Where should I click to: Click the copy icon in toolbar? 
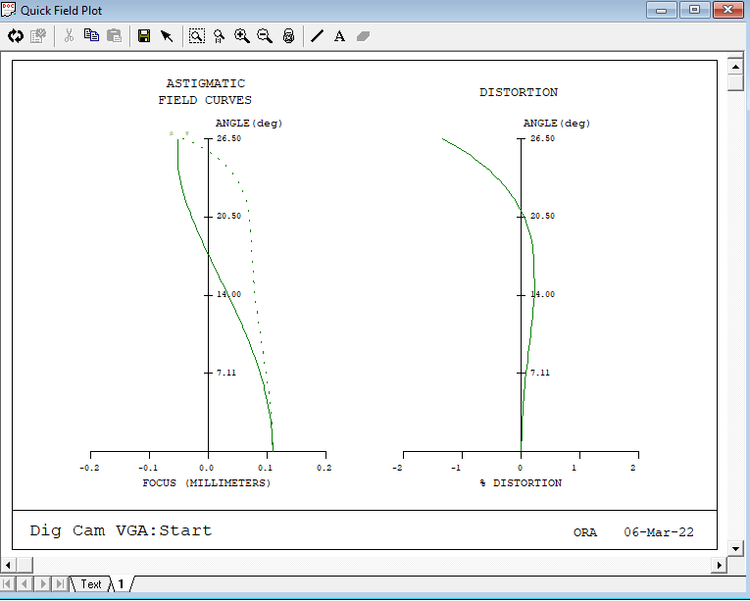pos(91,36)
